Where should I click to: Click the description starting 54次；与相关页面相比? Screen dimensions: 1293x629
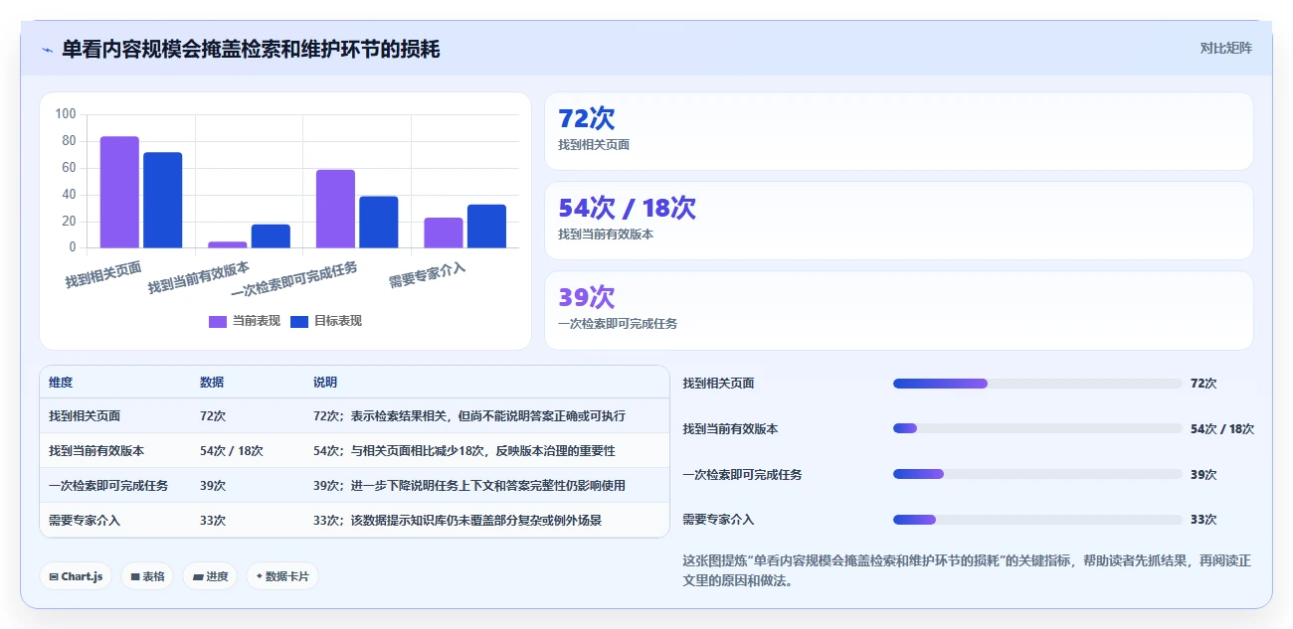pos(464,451)
